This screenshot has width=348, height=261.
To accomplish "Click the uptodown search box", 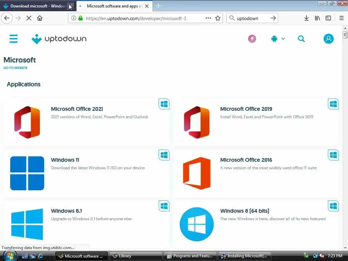I will coord(252,18).
